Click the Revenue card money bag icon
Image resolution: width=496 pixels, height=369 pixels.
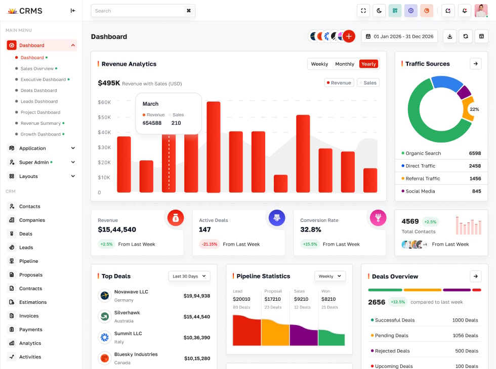pos(176,218)
